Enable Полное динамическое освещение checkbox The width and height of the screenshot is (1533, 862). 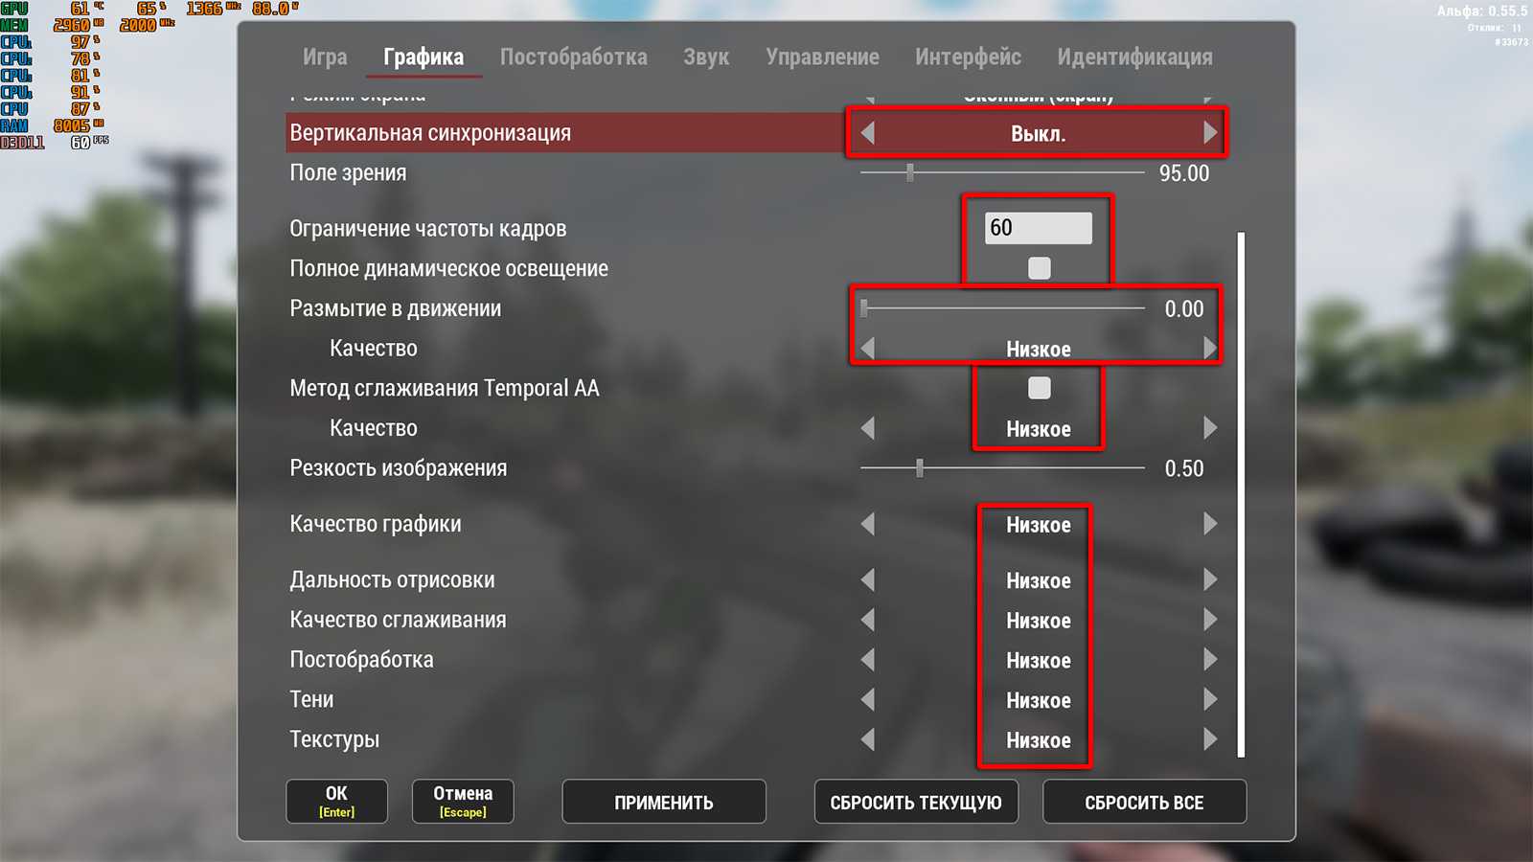[x=1039, y=268]
